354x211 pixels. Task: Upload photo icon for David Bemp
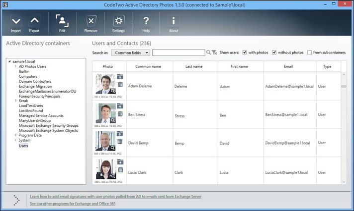click(x=120, y=134)
